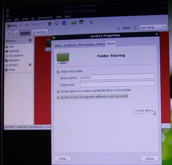Toggle the location edit pencil icon

tap(9, 34)
